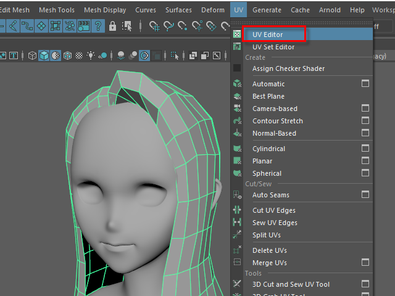Open option box for Planar mapping
The image size is (395, 296).
[x=365, y=161]
